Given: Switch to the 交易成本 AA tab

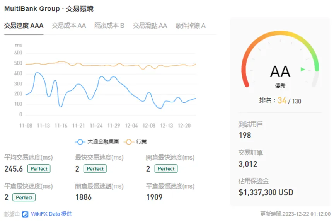Looking at the screenshot, I should tap(69, 26).
